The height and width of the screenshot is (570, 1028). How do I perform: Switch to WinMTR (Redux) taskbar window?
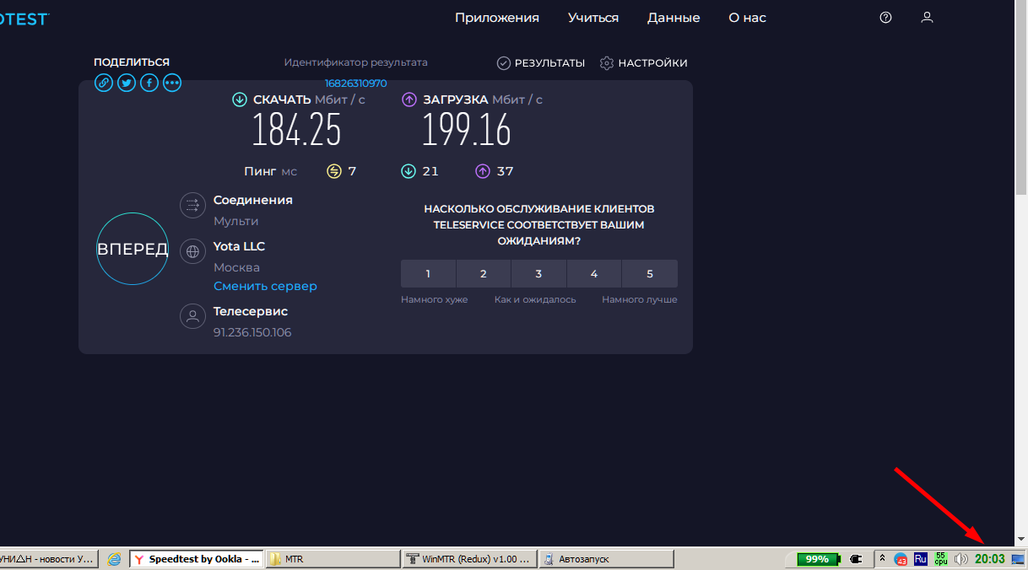468,559
